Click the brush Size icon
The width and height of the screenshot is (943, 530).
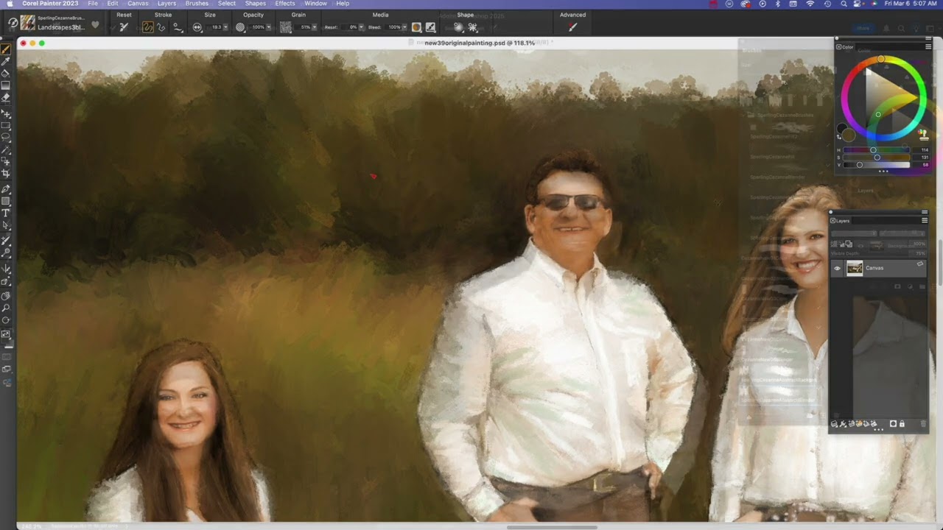click(197, 27)
